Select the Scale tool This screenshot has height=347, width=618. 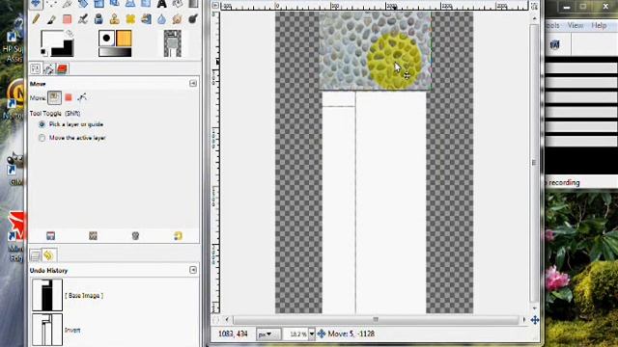pyautogui.click(x=98, y=4)
